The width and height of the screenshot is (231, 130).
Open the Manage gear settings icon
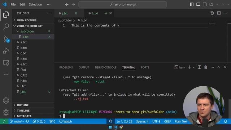[6, 112]
